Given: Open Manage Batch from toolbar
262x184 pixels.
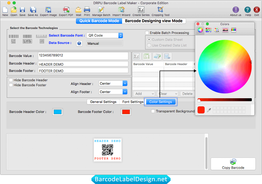Looking at the screenshot, I should coord(101,10).
